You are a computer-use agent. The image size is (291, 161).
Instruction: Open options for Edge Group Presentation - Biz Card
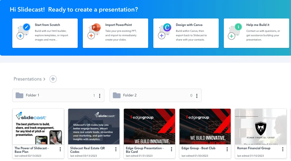point(171,149)
